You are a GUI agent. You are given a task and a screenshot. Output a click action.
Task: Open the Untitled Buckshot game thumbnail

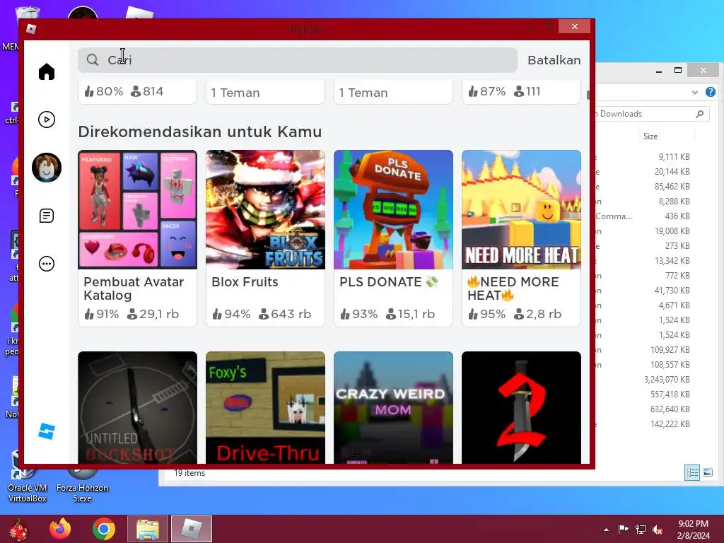click(x=138, y=408)
